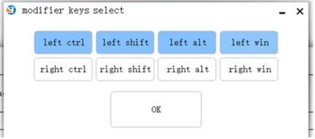
Task: Choose the white right alt button
Action: click(187, 69)
